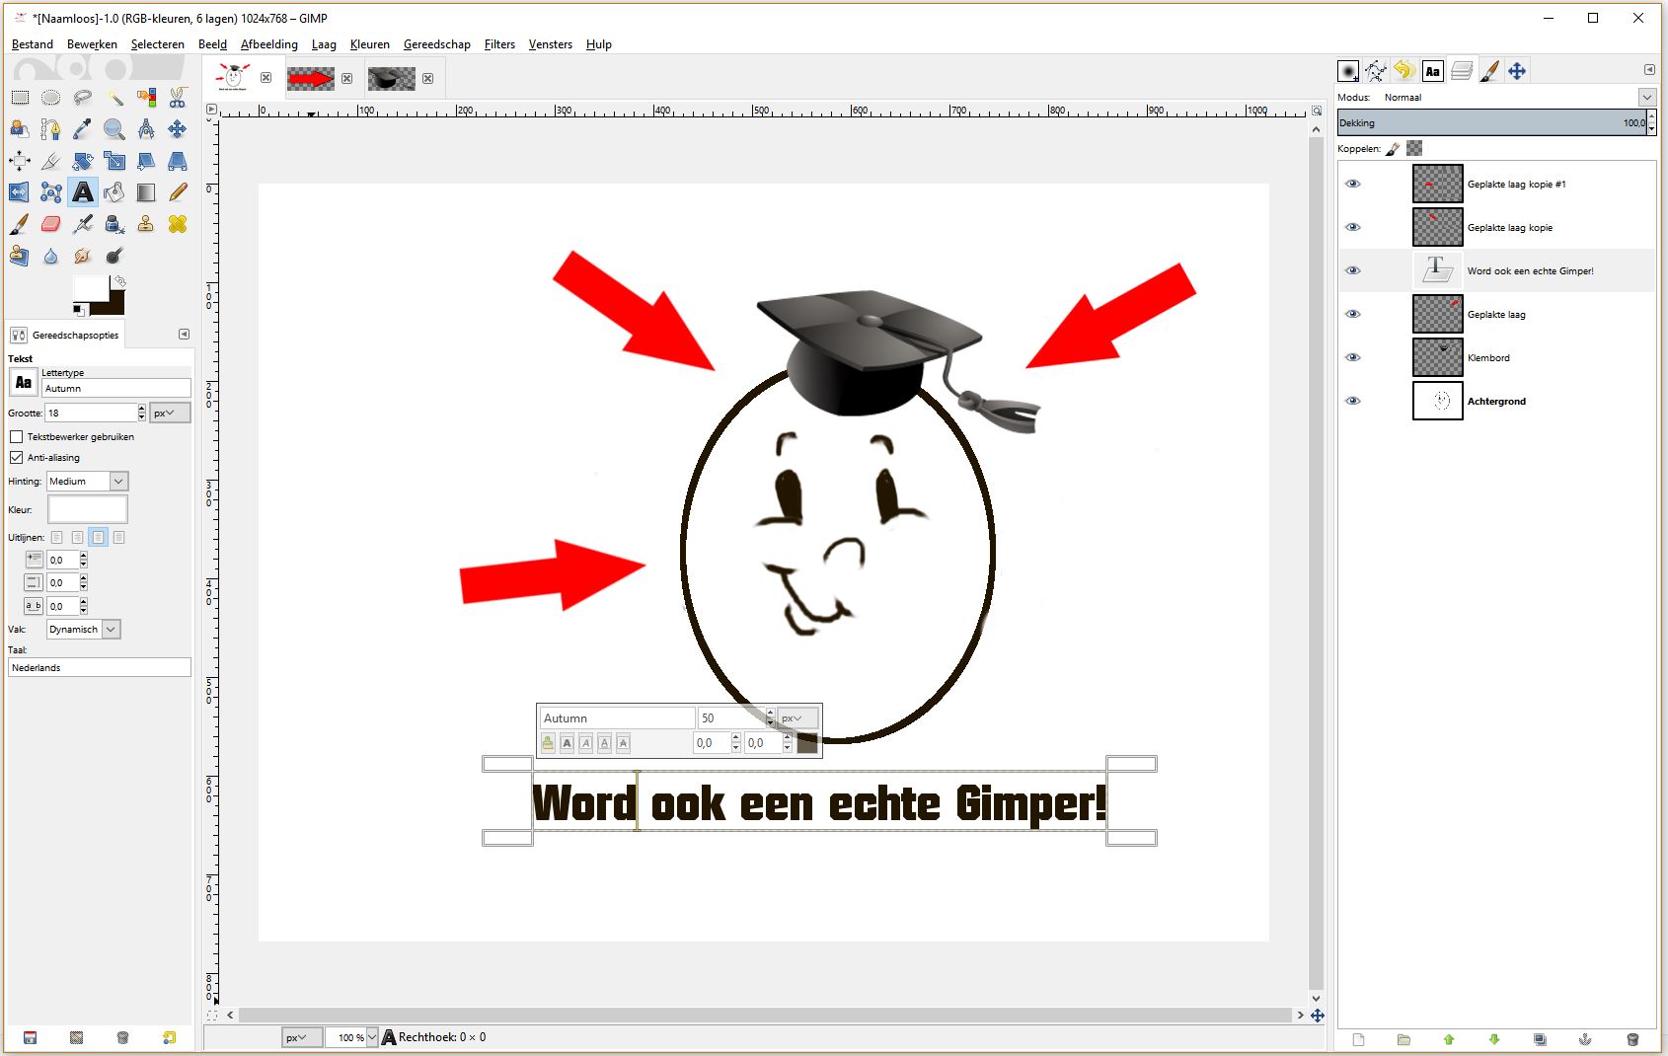1668x1056 pixels.
Task: Click the raise layer green up arrow
Action: click(1449, 1039)
